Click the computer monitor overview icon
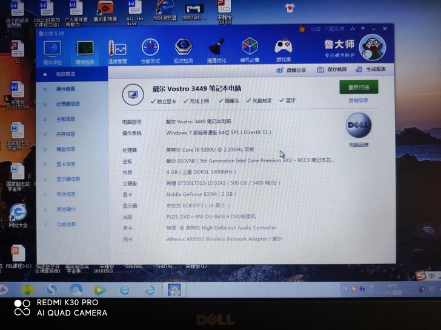 pyautogui.click(x=133, y=94)
